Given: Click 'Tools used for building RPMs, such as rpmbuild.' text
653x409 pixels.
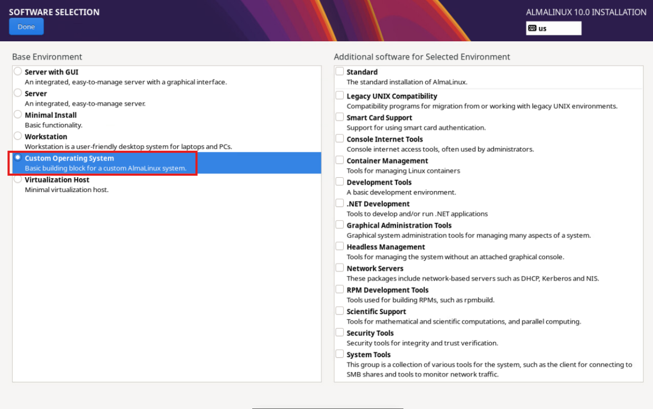Looking at the screenshot, I should (x=421, y=300).
